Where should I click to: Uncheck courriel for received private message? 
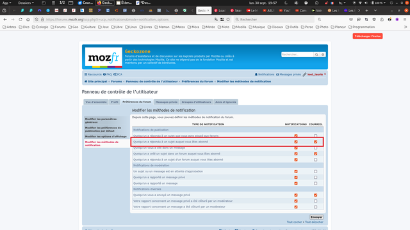pos(316,195)
